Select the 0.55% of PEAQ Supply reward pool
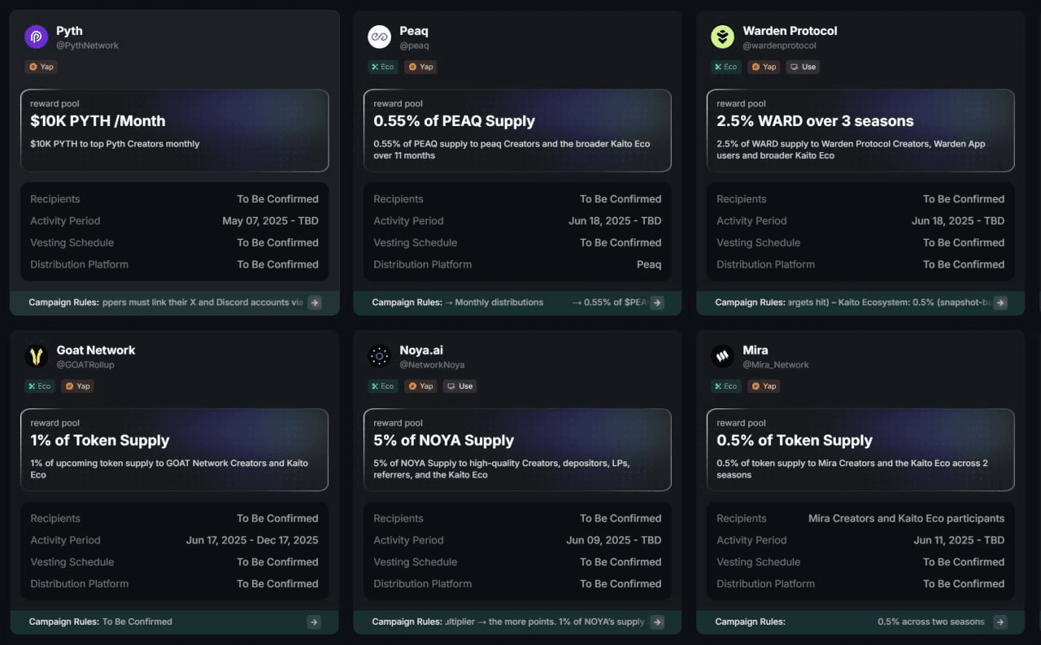Viewport: 1041px width, 645px height. click(x=518, y=130)
